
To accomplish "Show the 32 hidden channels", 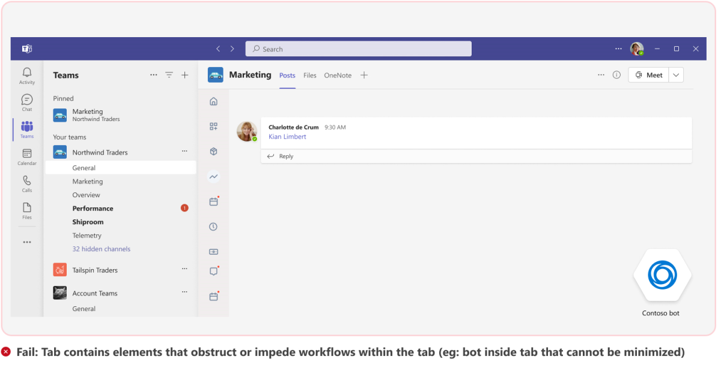I will (x=101, y=249).
